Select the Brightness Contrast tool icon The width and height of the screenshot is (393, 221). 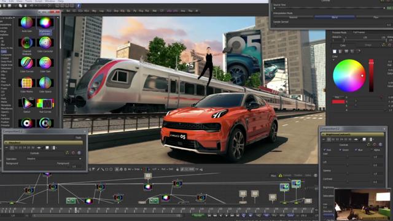click(x=45, y=23)
